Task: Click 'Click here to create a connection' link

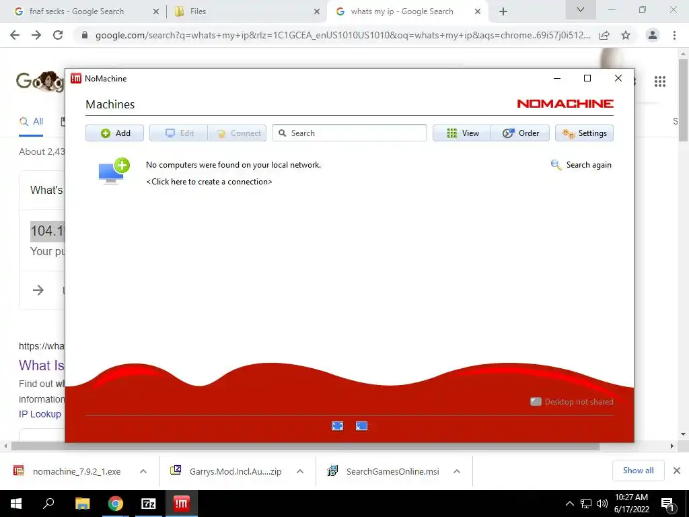Action: coord(209,182)
